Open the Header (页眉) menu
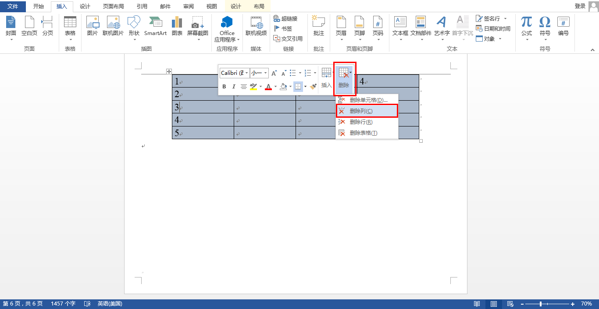 tap(341, 28)
